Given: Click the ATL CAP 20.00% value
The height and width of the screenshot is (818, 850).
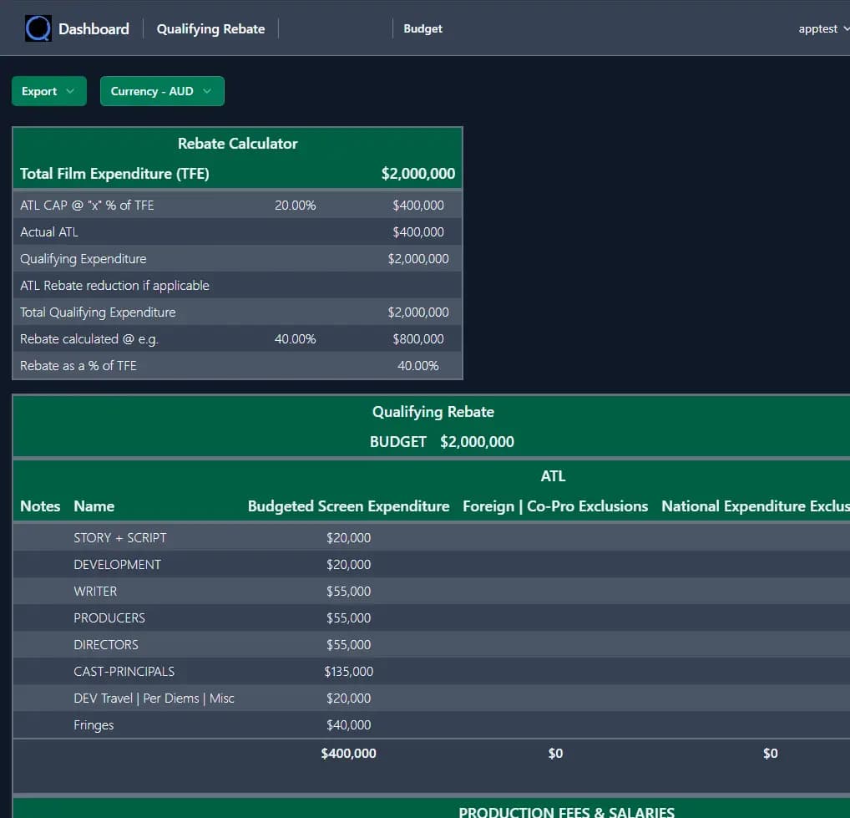Looking at the screenshot, I should tap(295, 205).
